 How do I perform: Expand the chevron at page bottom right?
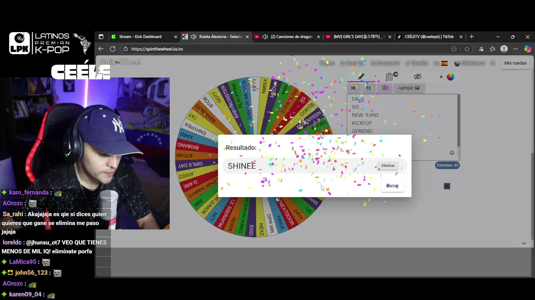pos(524,243)
